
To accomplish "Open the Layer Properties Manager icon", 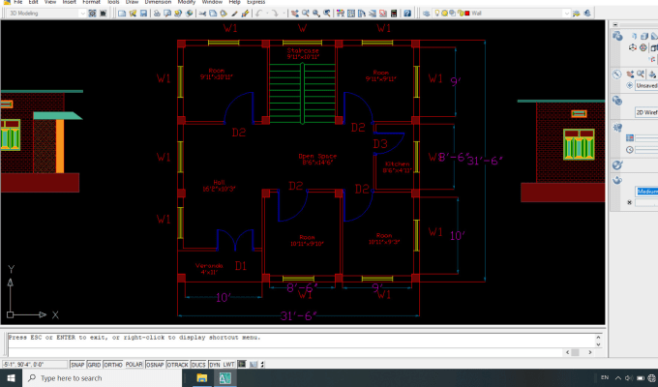I will pos(427,14).
